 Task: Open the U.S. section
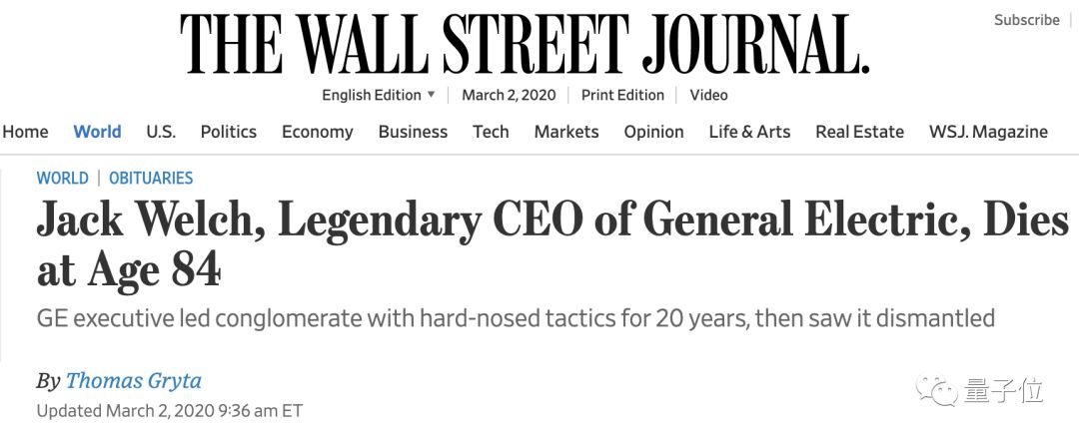[x=161, y=132]
